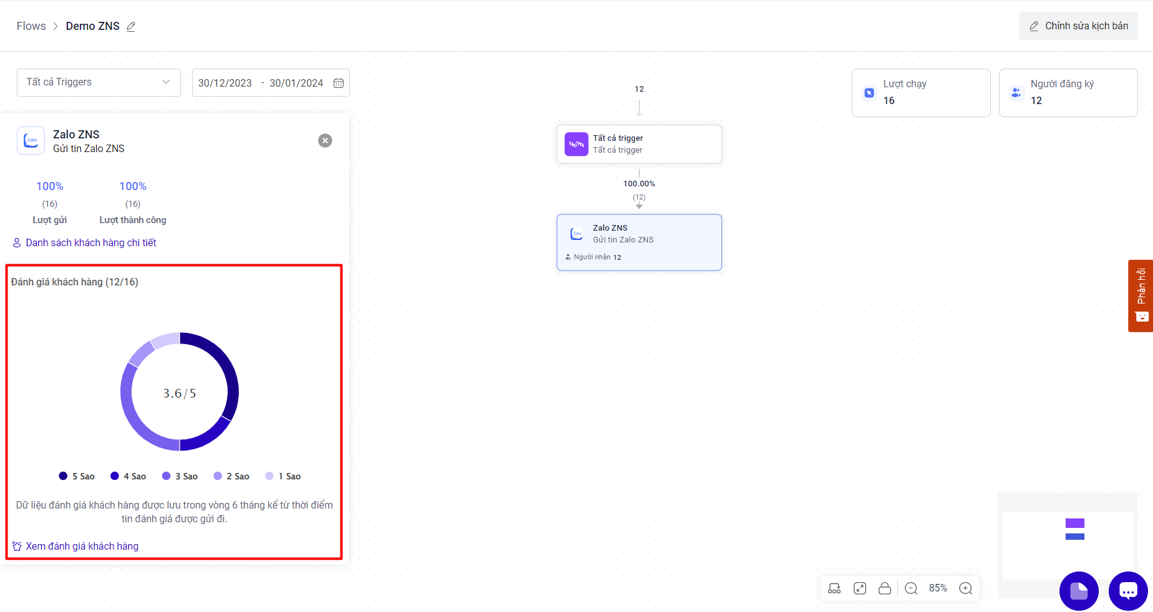Close the Zalo ZNS details panel

pos(325,141)
